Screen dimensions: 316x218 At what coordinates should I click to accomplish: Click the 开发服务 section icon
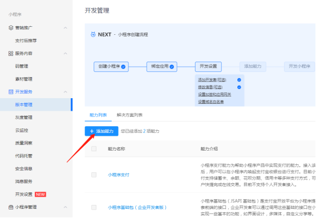click(11, 92)
